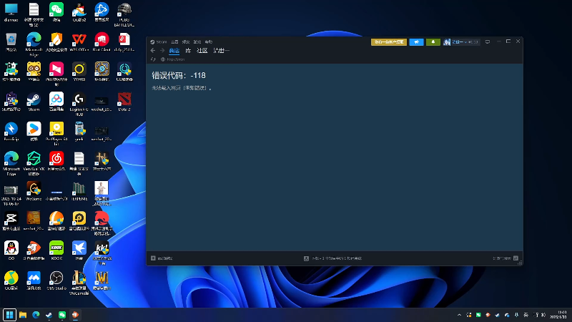The height and width of the screenshot is (322, 572).
Task: Select the League of Legends WeGame icon
Action: pyautogui.click(x=79, y=283)
